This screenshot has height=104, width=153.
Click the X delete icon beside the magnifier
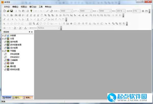(x=8, y=15)
